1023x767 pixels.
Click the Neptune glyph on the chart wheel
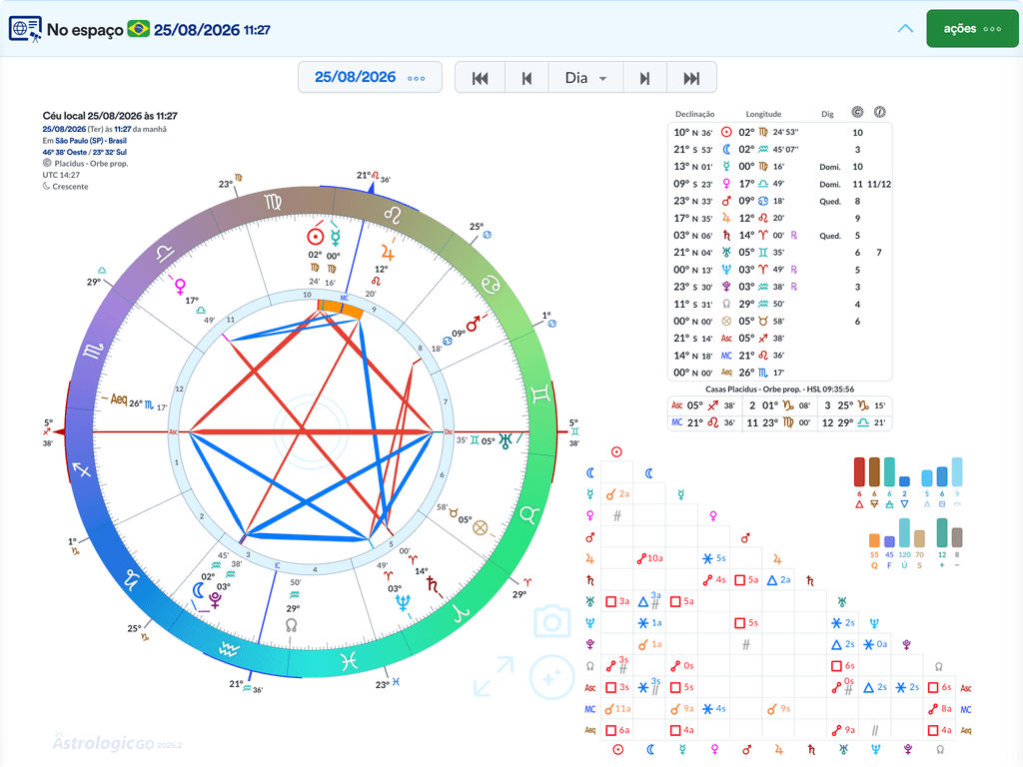pos(404,602)
